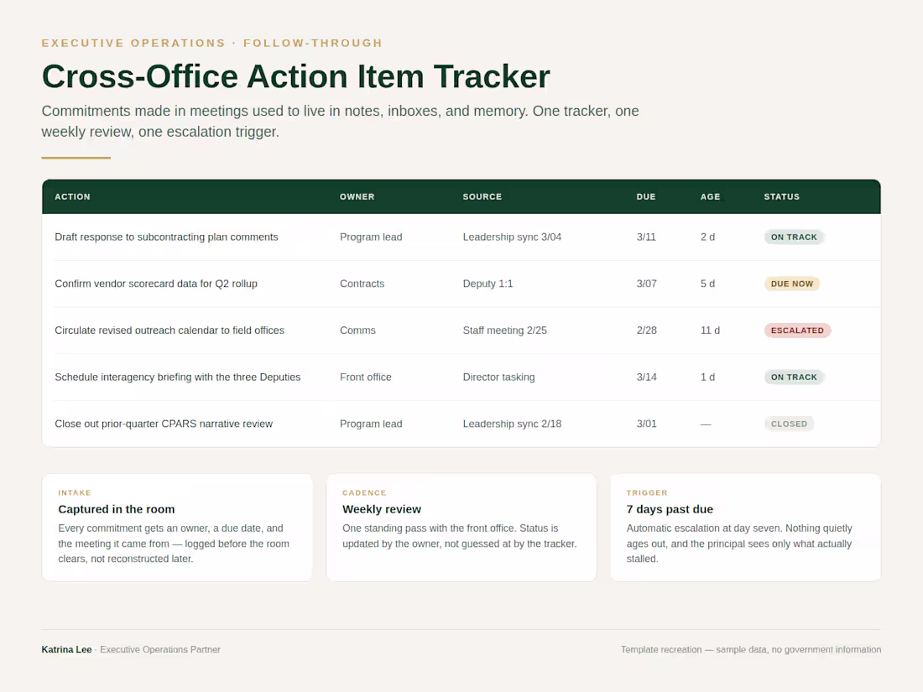Select 'Confirm vendor scorecard data' action row
This screenshot has height=692, width=923.
coord(461,284)
